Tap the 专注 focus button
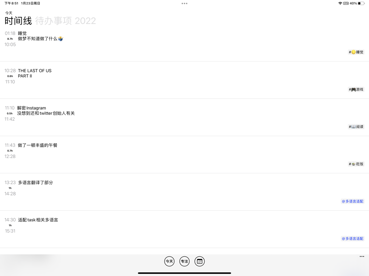Screen dimensions: 369x276 point(184,261)
